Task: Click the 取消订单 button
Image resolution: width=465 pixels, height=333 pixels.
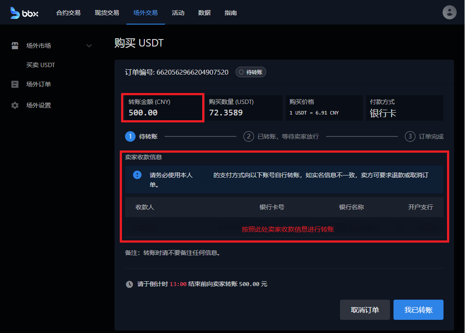Action: (x=365, y=310)
